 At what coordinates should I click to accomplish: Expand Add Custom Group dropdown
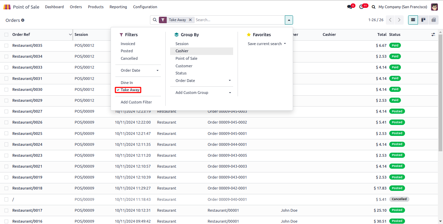pos(202,93)
